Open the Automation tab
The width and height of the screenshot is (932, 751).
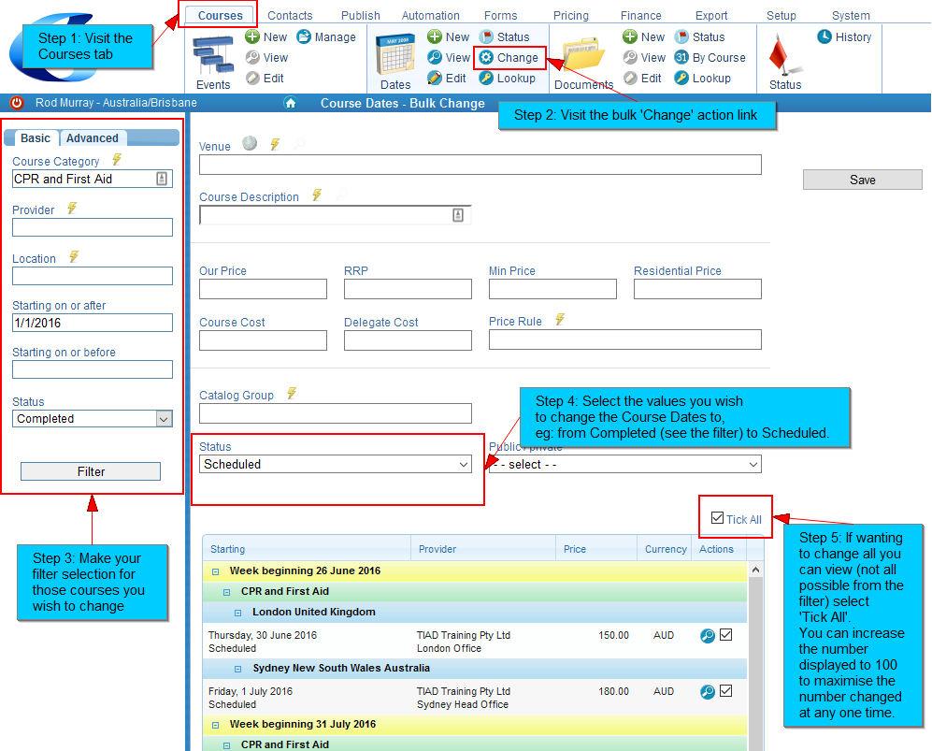point(431,16)
